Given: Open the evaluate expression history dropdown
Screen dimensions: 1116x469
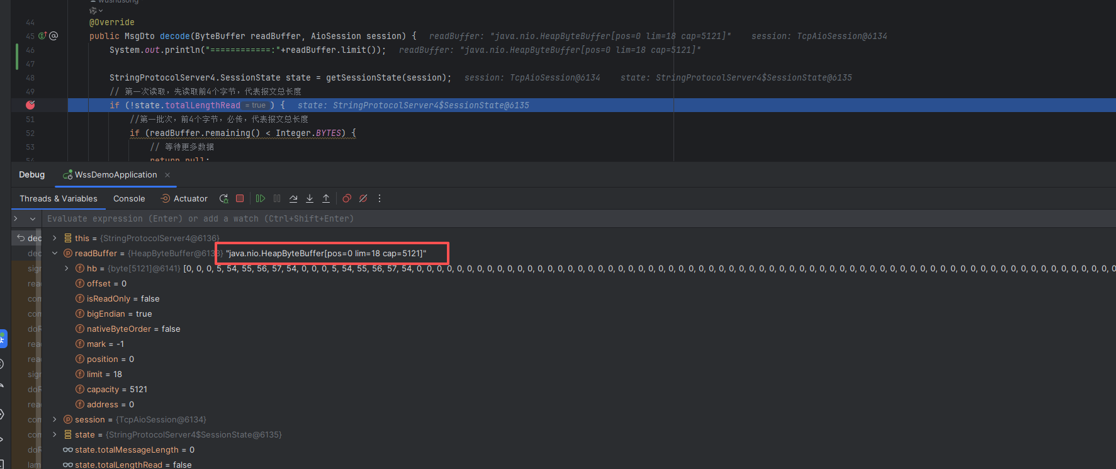Looking at the screenshot, I should [33, 218].
